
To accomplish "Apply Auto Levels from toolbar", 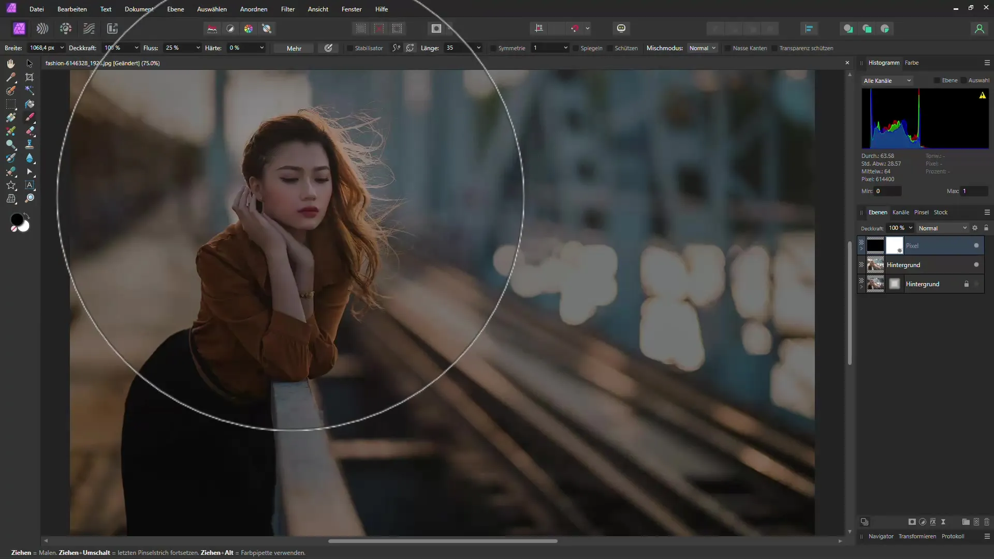I will tap(212, 28).
